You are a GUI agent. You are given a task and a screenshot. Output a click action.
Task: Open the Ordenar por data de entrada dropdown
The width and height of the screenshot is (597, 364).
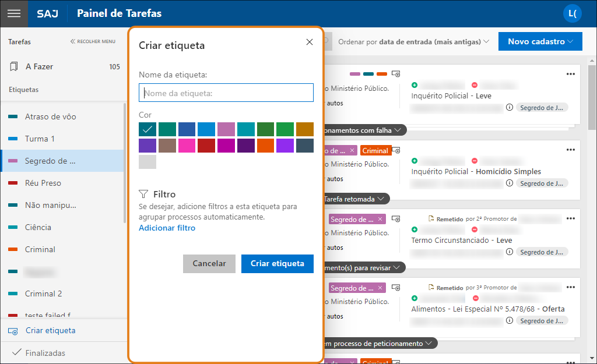click(414, 42)
